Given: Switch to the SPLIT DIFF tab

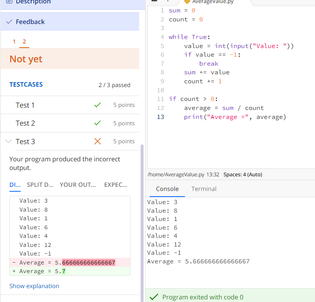Looking at the screenshot, I should [x=40, y=185].
